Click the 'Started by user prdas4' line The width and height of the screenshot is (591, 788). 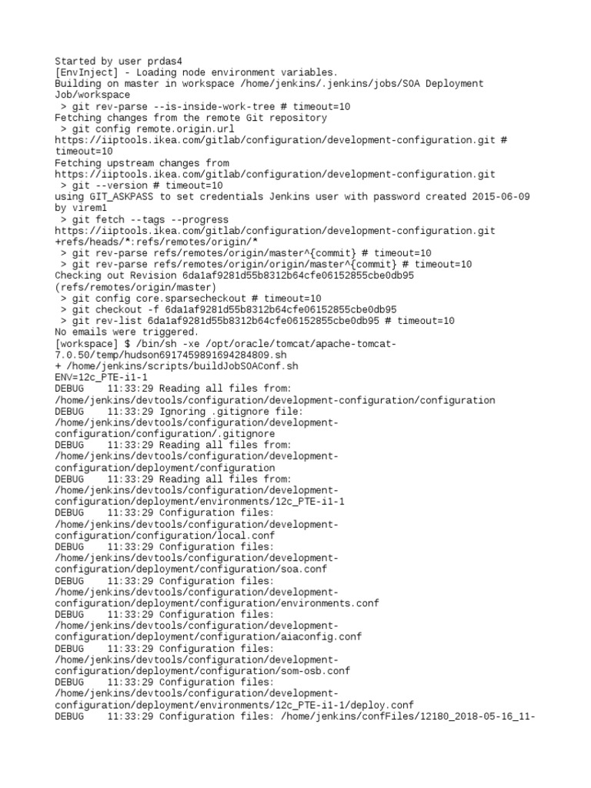[119, 62]
